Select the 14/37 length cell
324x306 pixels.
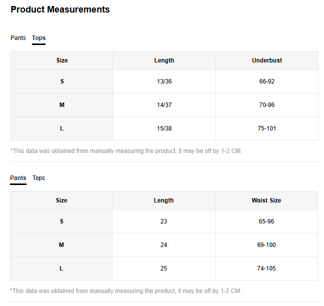coord(164,105)
